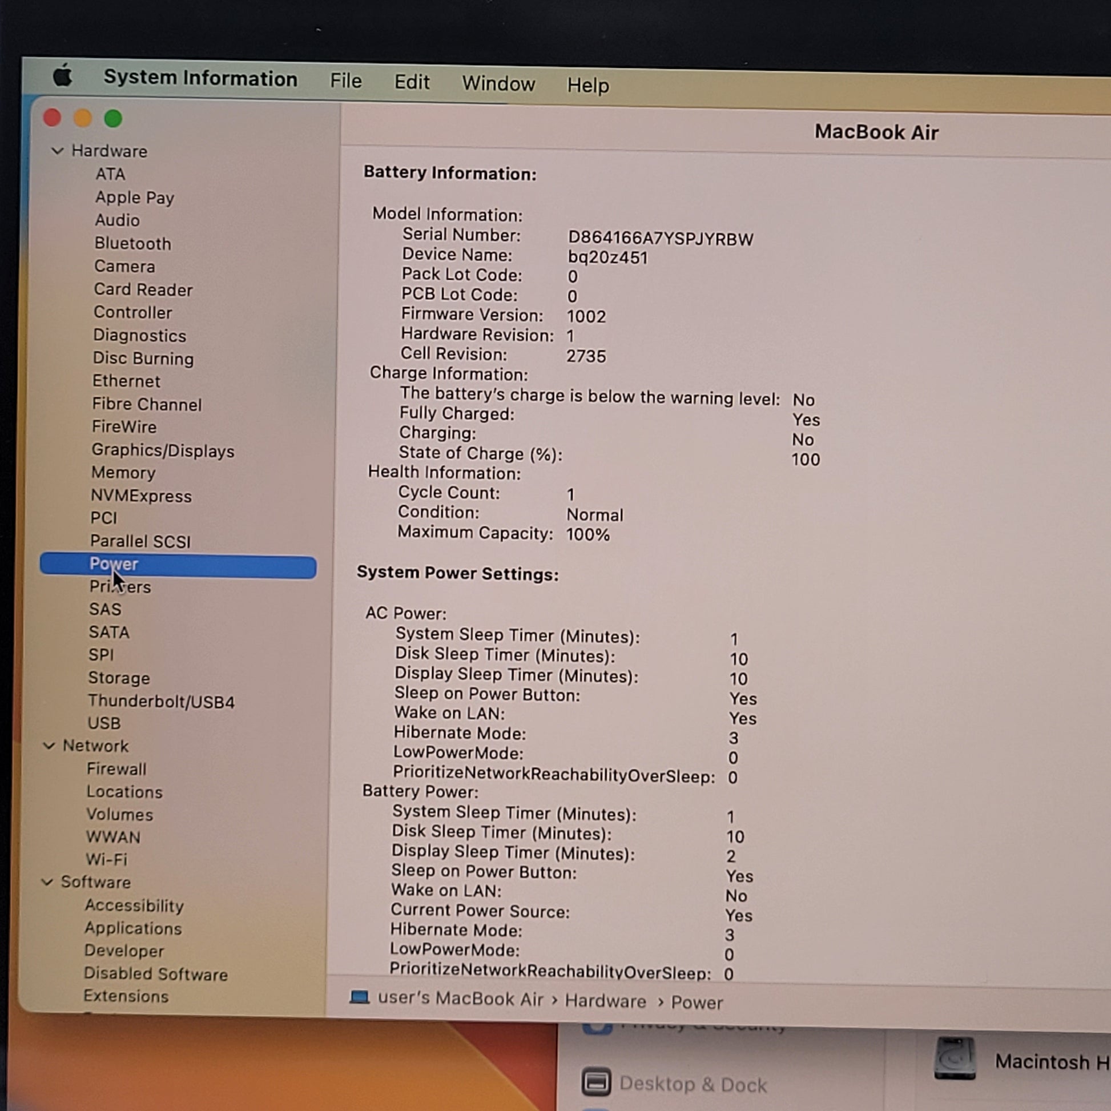
Task: Select Graphics/Displays in the sidebar
Action: pyautogui.click(x=163, y=451)
